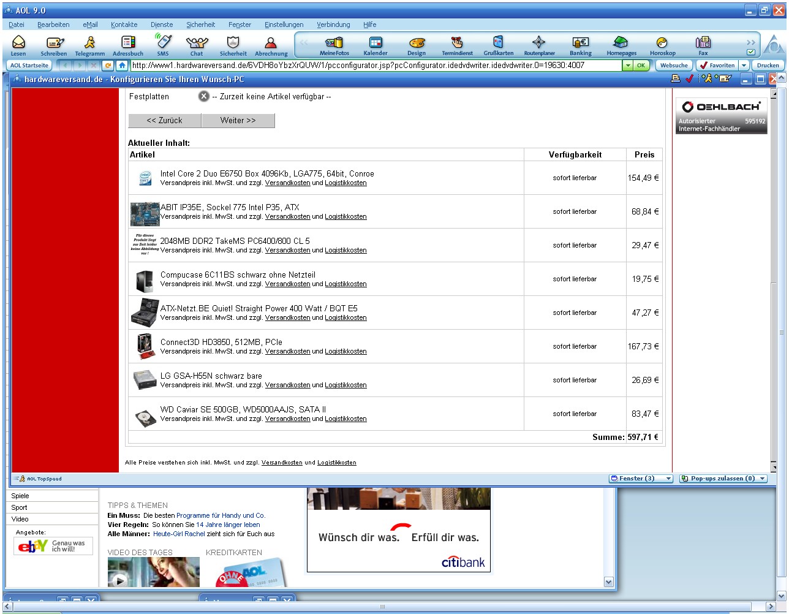Open the Grußkarten icon
Screen dimensions: 789x614
tap(499, 45)
